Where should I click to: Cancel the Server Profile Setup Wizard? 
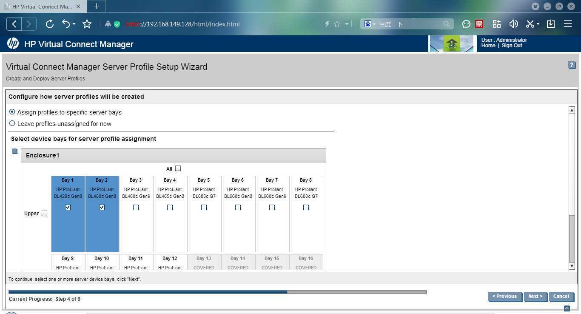(x=561, y=297)
